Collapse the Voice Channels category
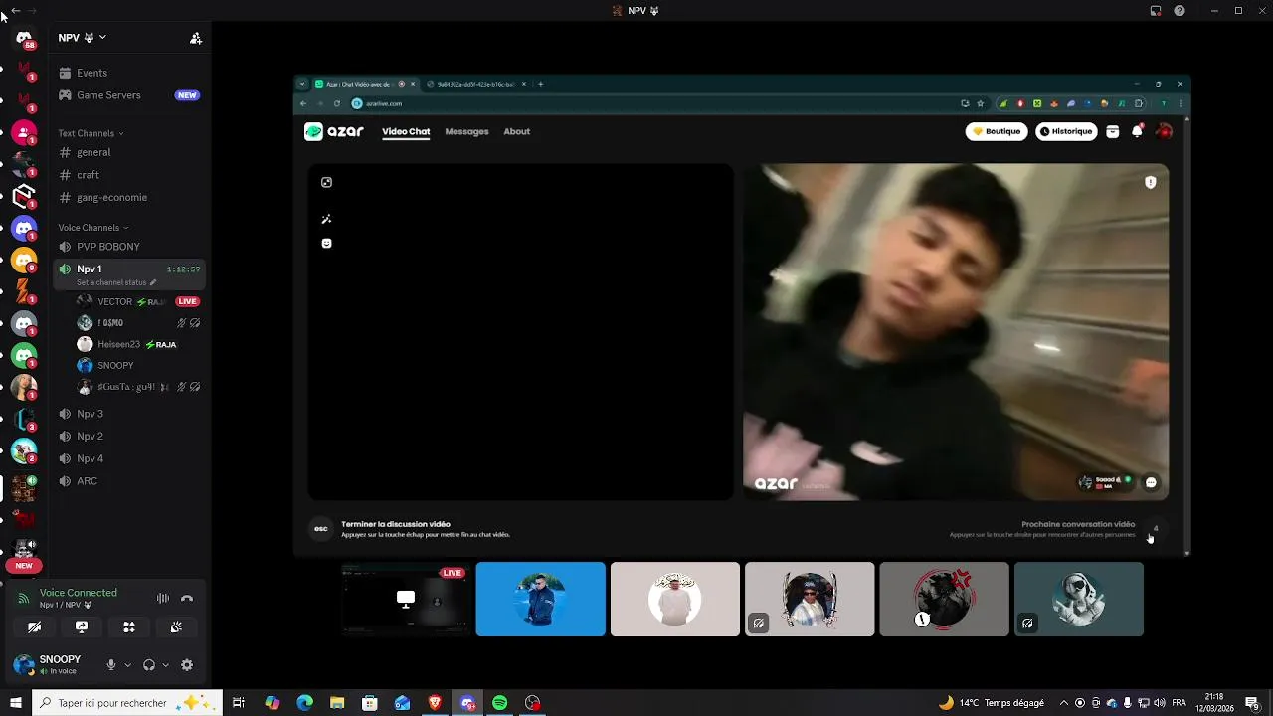Screen dimensions: 1273x716 point(93,228)
